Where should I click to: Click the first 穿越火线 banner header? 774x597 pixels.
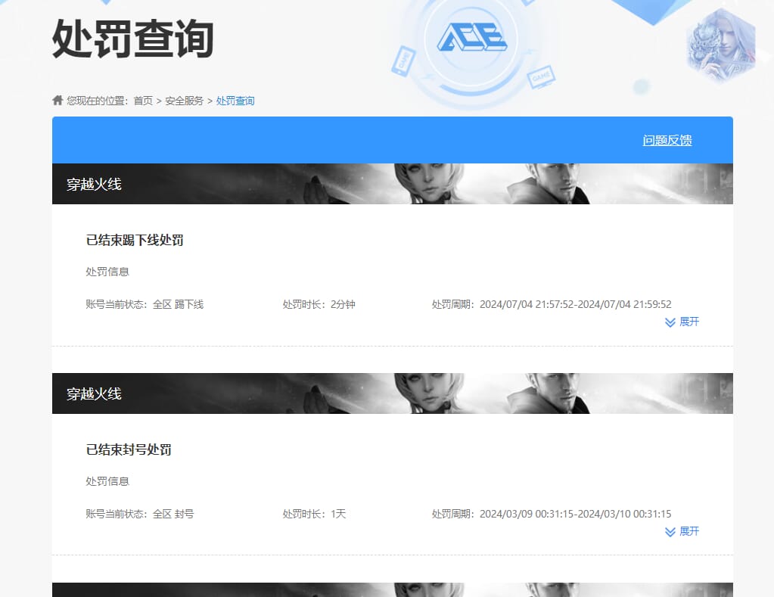393,184
